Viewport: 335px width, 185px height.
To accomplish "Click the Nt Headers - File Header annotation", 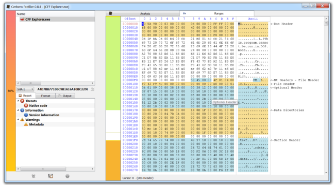I will pos(295,80).
